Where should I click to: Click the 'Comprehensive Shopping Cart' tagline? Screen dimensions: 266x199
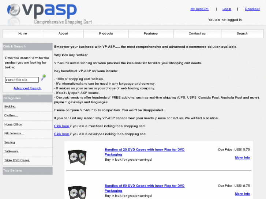[63, 22]
